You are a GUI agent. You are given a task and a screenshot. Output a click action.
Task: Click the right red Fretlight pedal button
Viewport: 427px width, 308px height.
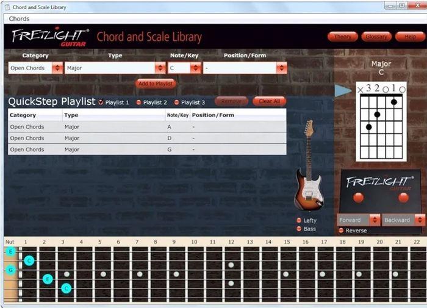click(403, 198)
